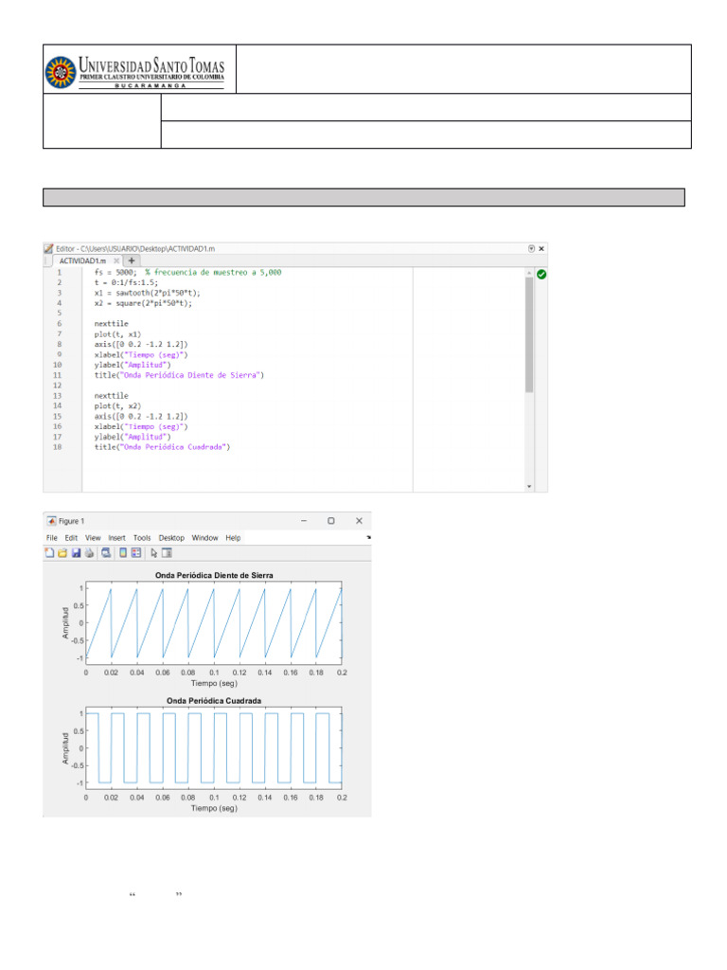Add a new editor tab with plus
Viewport: 727px width, 970px height.
[x=132, y=260]
